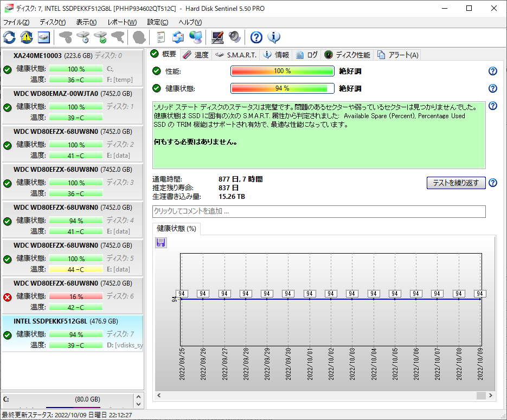The height and width of the screenshot is (420, 507).
Task: Switch to the 情報 tab
Action: click(x=276, y=55)
